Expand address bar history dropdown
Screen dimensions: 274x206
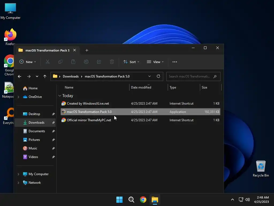coord(149,76)
